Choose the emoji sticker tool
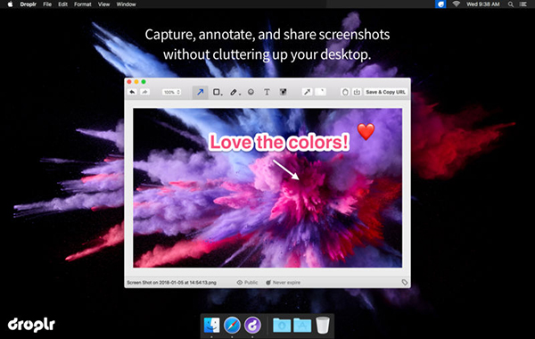 (251, 92)
